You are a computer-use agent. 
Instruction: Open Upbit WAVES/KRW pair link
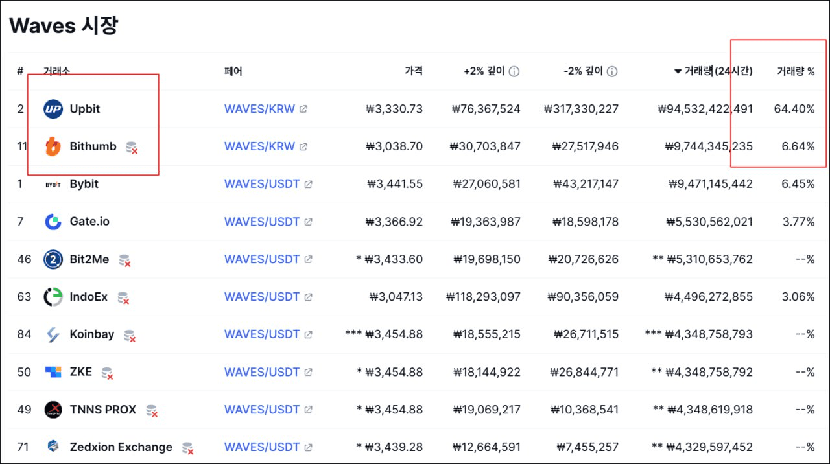pyautogui.click(x=259, y=109)
